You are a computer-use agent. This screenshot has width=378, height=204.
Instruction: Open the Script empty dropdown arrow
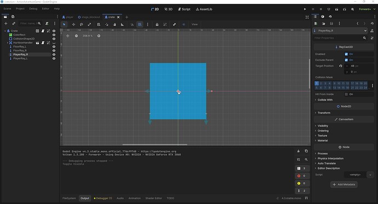pyautogui.click(x=370, y=174)
